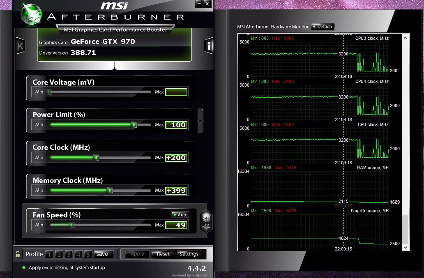Open the Settings dialog
The height and width of the screenshot is (278, 424).
pyautogui.click(x=189, y=254)
